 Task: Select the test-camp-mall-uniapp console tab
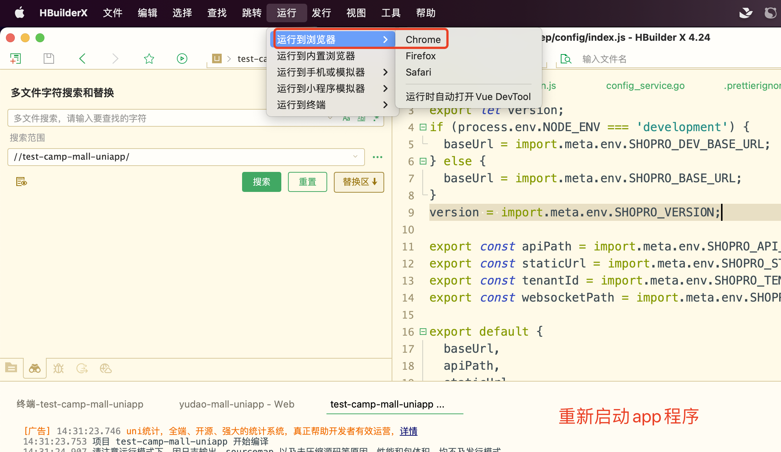[x=387, y=404]
